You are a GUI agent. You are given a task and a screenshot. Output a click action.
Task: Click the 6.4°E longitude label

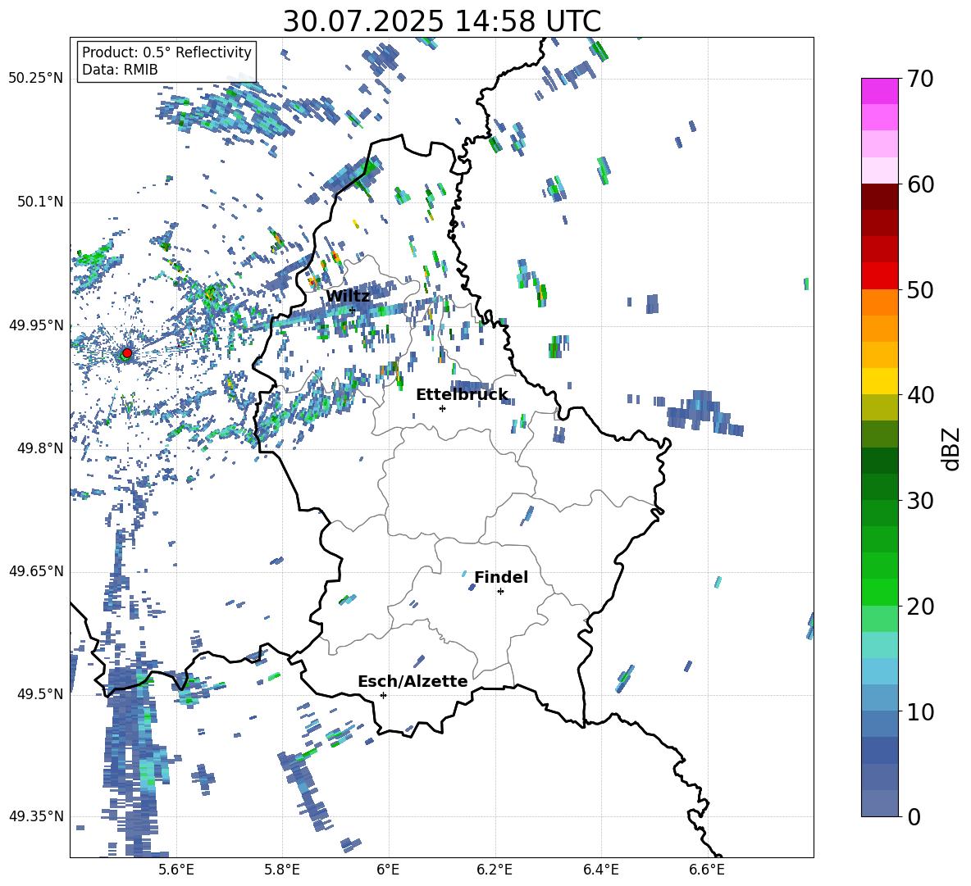600,870
